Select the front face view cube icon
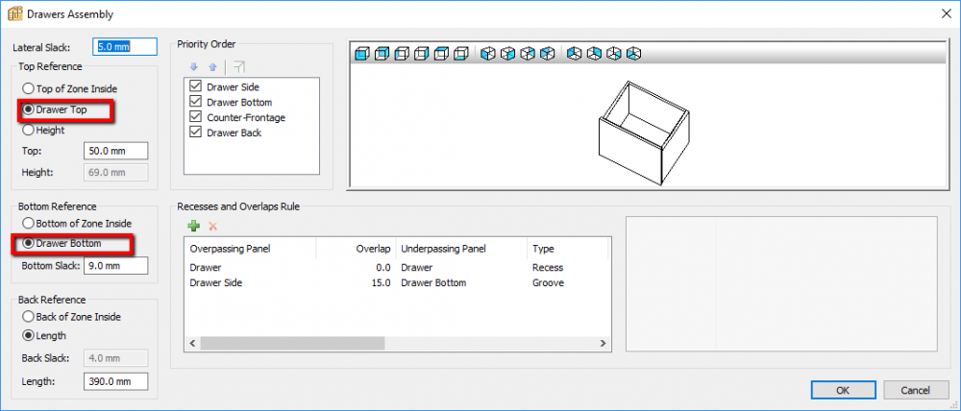Screen dimensions: 961x411 [x=362, y=54]
